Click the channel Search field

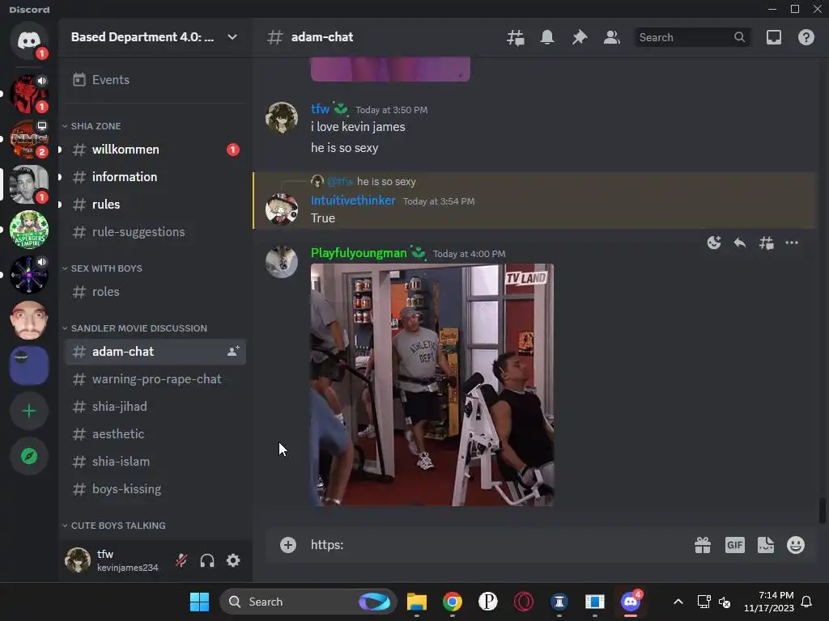point(692,37)
